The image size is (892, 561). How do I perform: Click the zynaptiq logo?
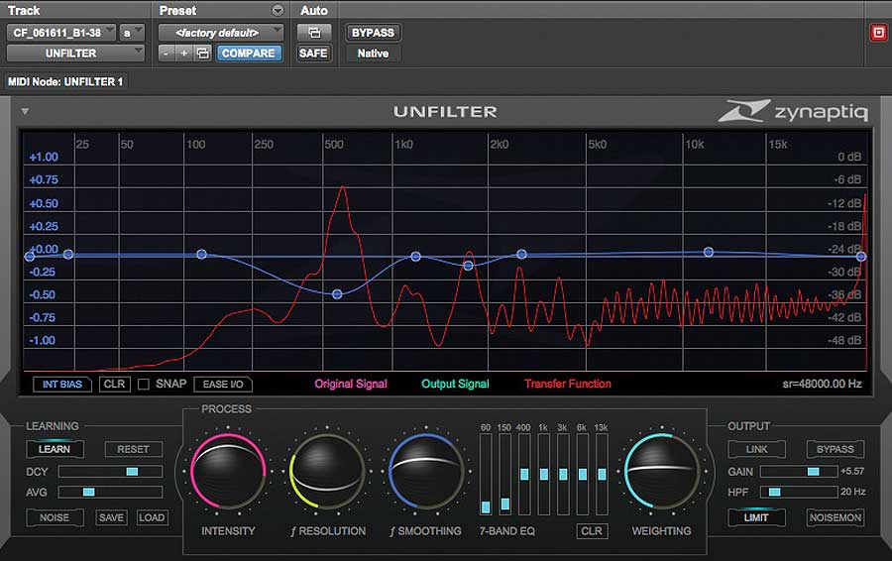pos(793,111)
